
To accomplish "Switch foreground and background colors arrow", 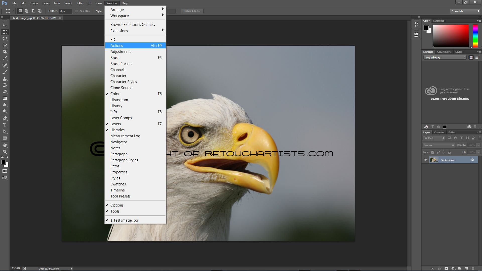I will (x=7, y=157).
